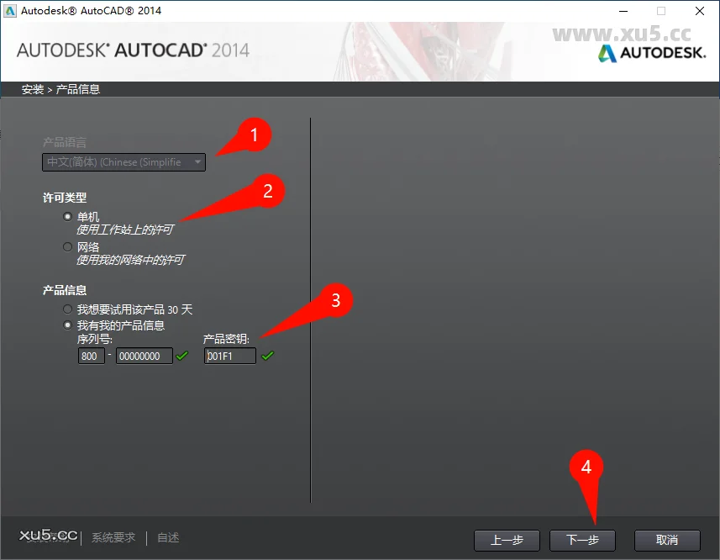Click the 下一步 button

(x=582, y=540)
